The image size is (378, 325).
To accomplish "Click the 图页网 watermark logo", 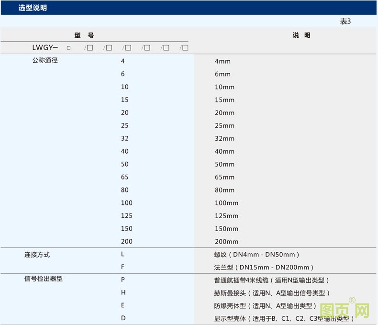I will tap(345, 310).
